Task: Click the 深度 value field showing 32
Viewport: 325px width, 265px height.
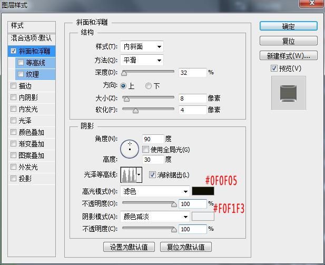Action: [x=193, y=73]
